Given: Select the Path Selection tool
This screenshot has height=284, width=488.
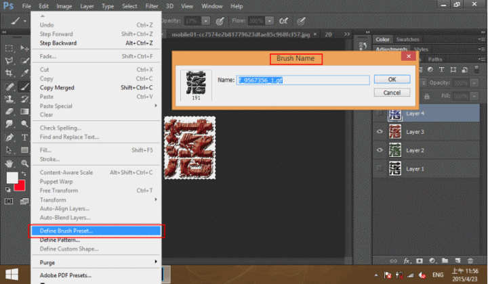Looking at the screenshot, I should pos(9,150).
